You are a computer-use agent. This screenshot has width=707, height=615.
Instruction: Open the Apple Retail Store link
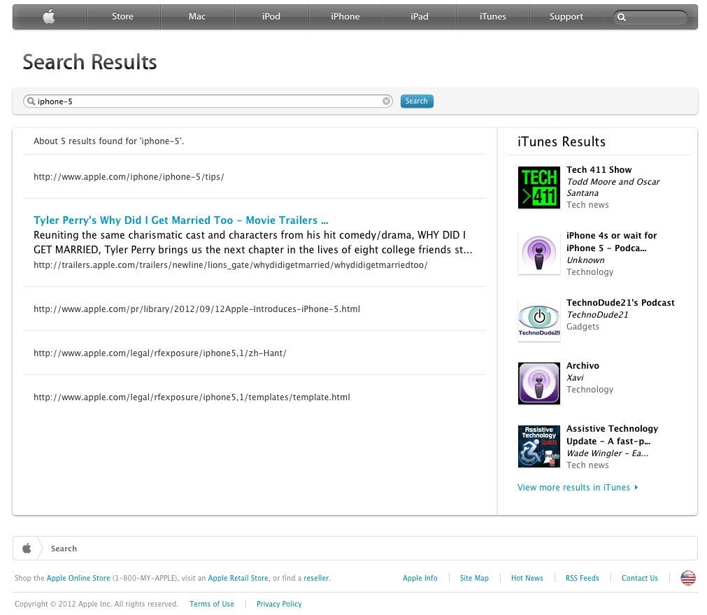click(x=238, y=578)
